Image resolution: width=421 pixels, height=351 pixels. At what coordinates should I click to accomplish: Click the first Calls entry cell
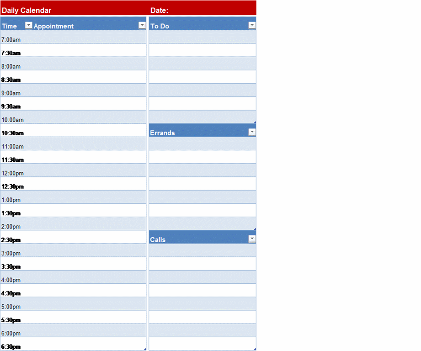click(x=203, y=250)
